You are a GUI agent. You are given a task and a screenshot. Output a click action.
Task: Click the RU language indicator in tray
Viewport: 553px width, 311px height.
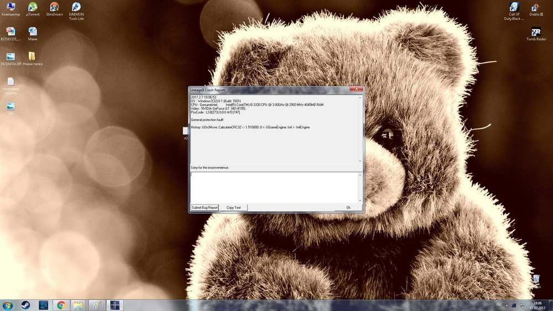[x=498, y=305]
